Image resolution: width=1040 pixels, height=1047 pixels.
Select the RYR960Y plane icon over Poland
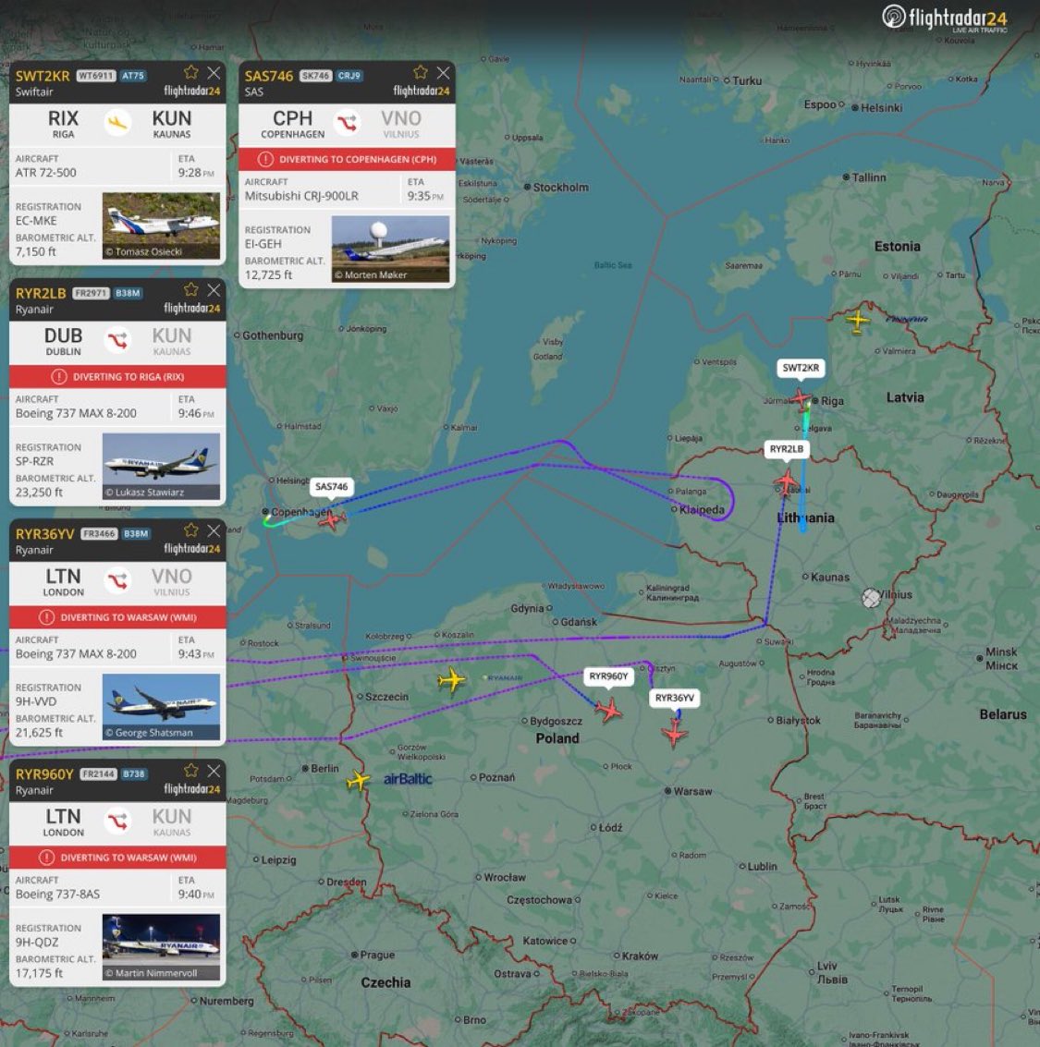coord(608,710)
